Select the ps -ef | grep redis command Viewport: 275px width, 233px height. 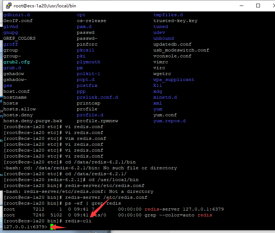(x=93, y=203)
